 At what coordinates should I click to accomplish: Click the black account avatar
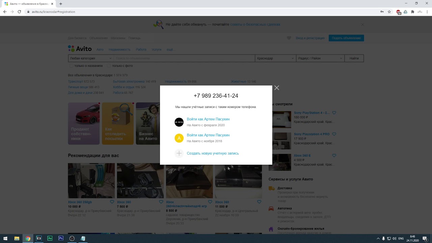click(179, 122)
